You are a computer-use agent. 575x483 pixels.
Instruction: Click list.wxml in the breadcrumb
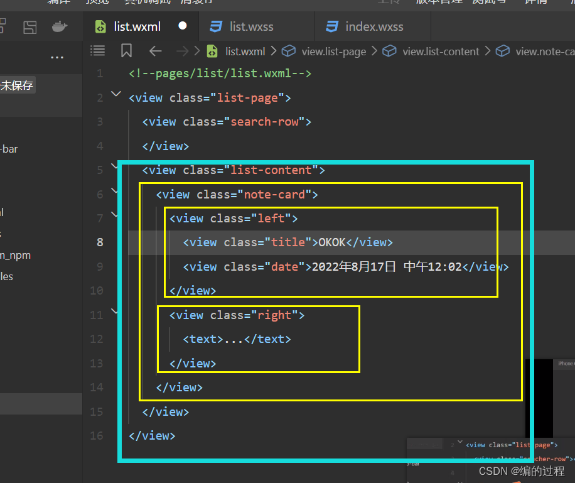pyautogui.click(x=245, y=52)
